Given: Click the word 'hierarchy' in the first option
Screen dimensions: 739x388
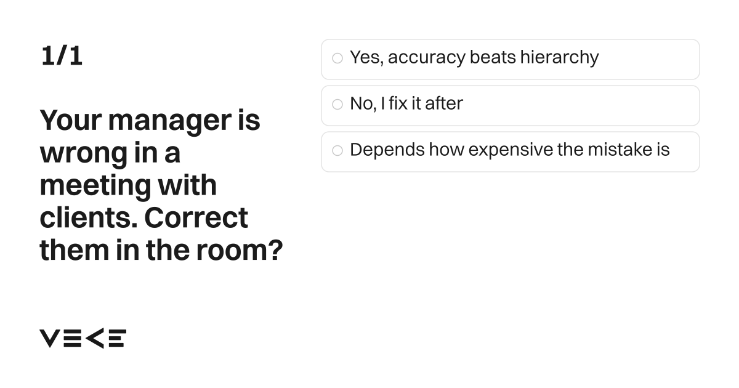Looking at the screenshot, I should (559, 58).
